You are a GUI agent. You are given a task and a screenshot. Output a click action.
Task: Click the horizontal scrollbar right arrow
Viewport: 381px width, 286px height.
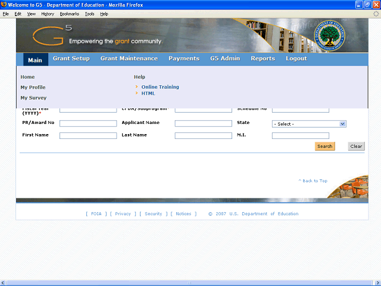click(x=378, y=283)
